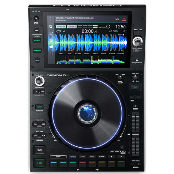This screenshot has width=174, height=174.
Task: Hold the SHIFT button
Action: coord(58,157)
